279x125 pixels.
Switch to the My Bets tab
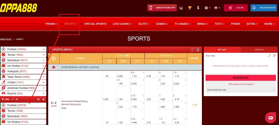(259, 50)
